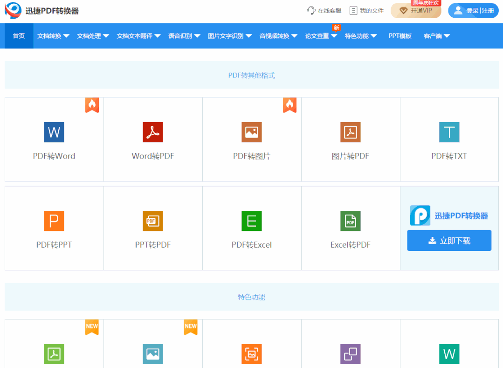Open the PDF转Word blue W icon
Image resolution: width=503 pixels, height=368 pixels.
click(54, 132)
